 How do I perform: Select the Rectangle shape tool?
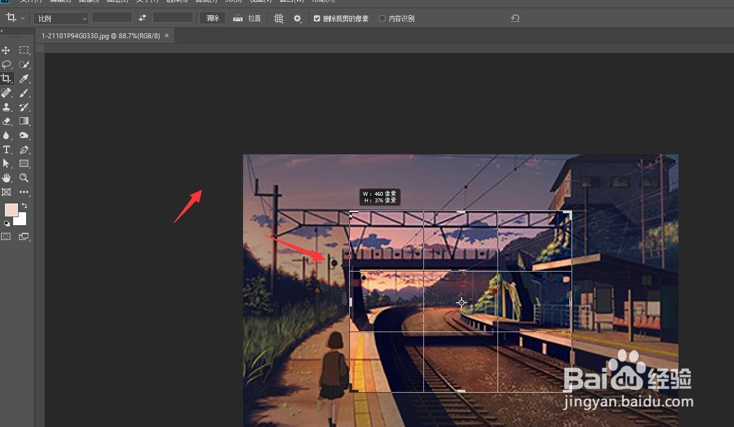pyautogui.click(x=24, y=164)
